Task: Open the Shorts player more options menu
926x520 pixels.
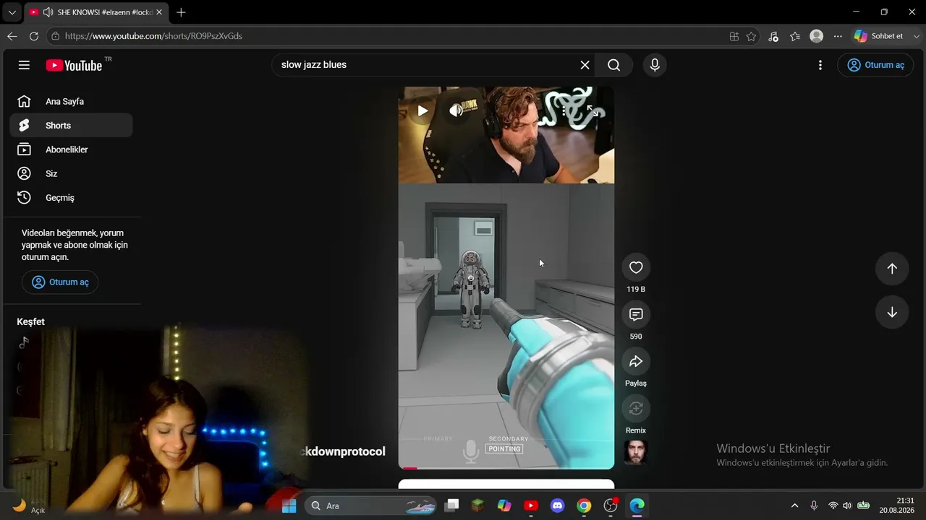Action: coord(564,110)
